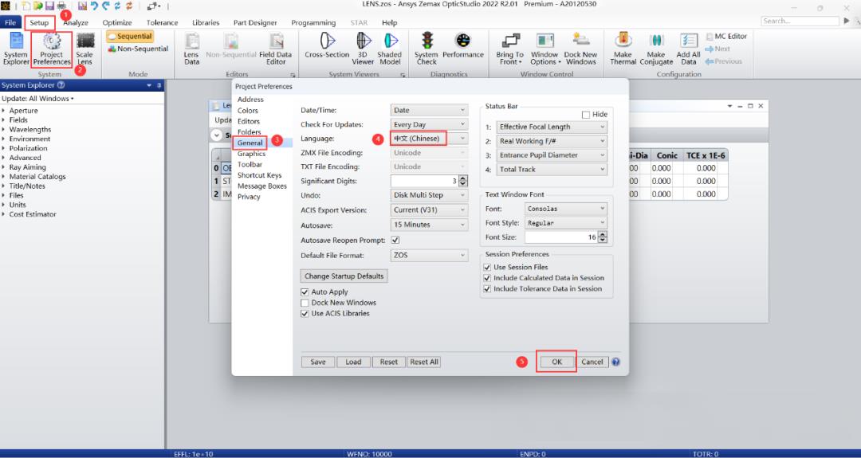
Task: Switch to the Programming tab
Action: point(313,22)
